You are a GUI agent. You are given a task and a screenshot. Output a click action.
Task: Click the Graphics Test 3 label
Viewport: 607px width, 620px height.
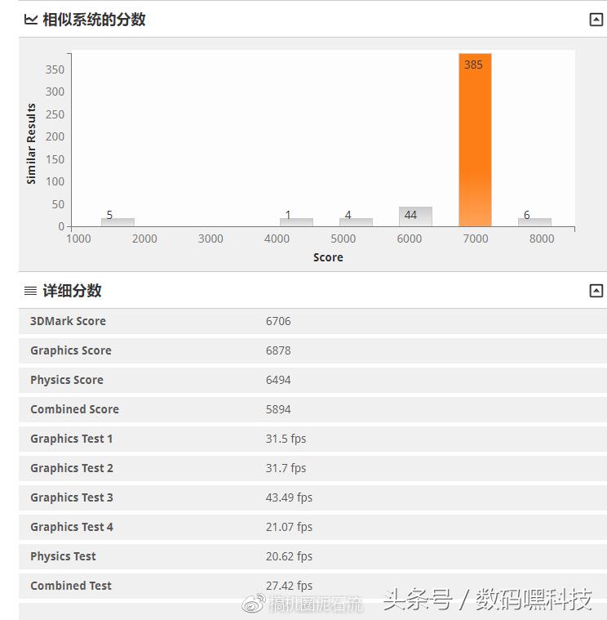(x=72, y=497)
